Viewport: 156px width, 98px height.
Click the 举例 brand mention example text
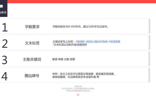(84, 75)
